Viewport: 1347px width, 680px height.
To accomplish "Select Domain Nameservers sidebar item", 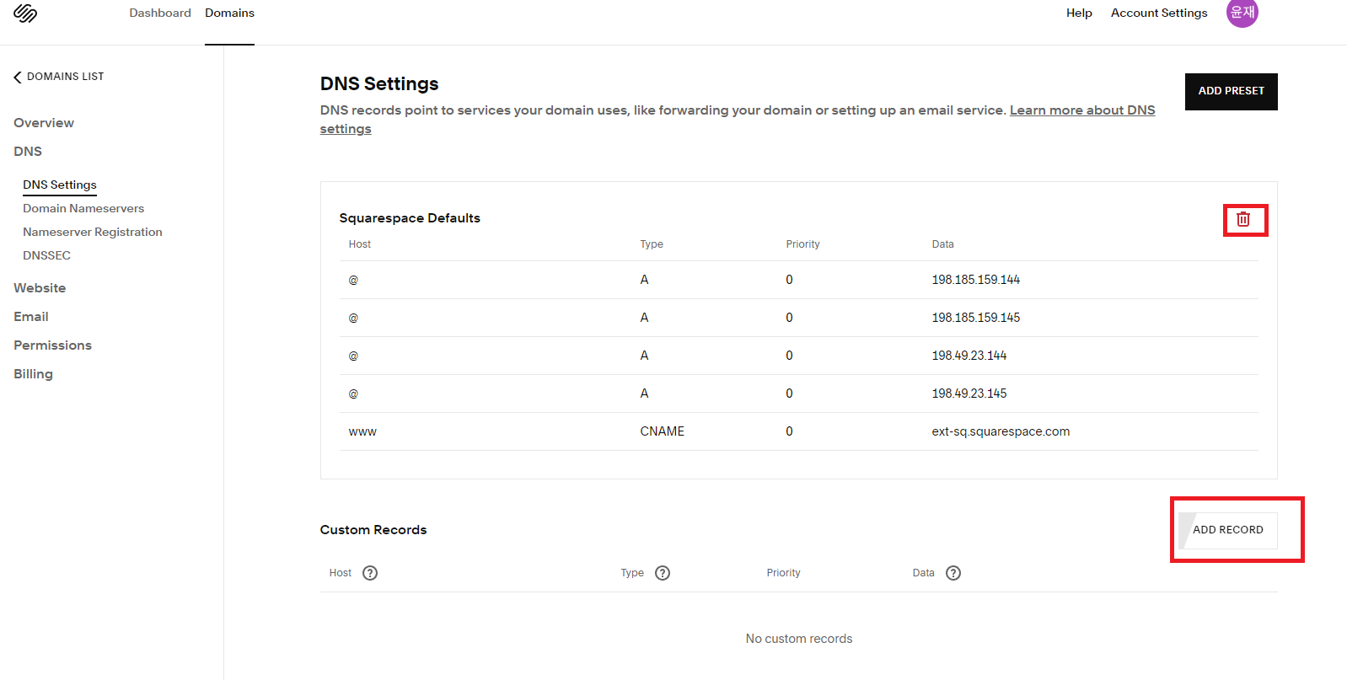I will [83, 208].
